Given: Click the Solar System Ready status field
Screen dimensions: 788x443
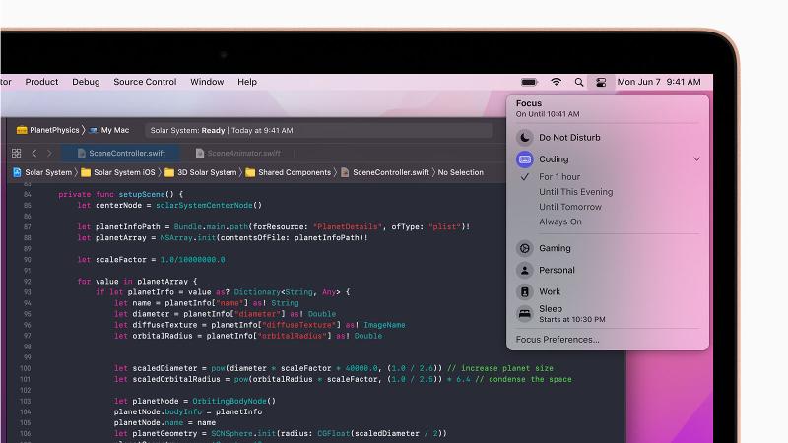Looking at the screenshot, I should click(318, 130).
